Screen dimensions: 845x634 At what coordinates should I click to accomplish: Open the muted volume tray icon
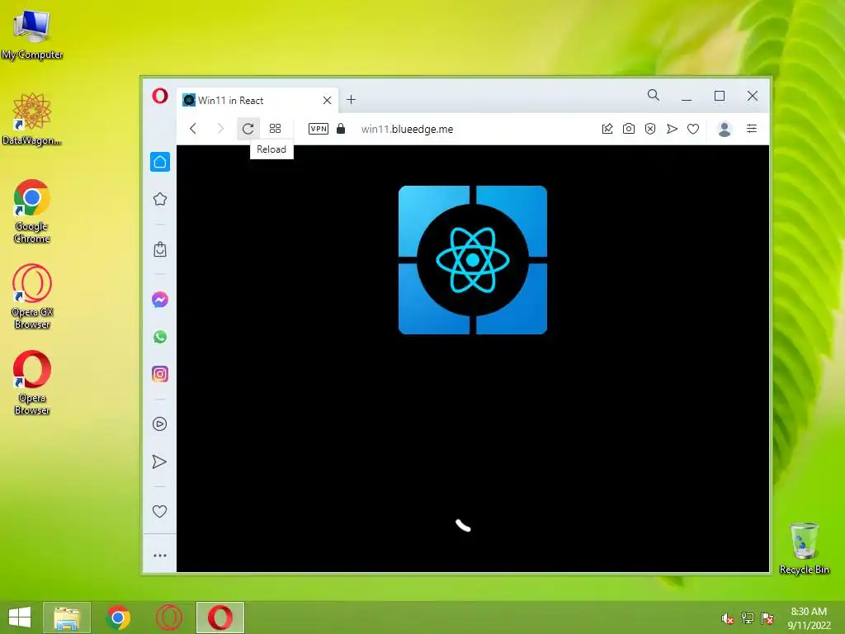(727, 618)
